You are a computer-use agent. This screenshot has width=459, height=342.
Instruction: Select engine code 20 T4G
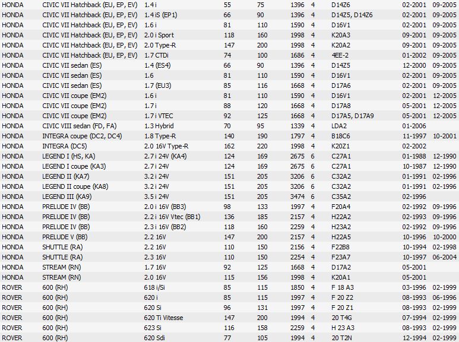pos(341,318)
